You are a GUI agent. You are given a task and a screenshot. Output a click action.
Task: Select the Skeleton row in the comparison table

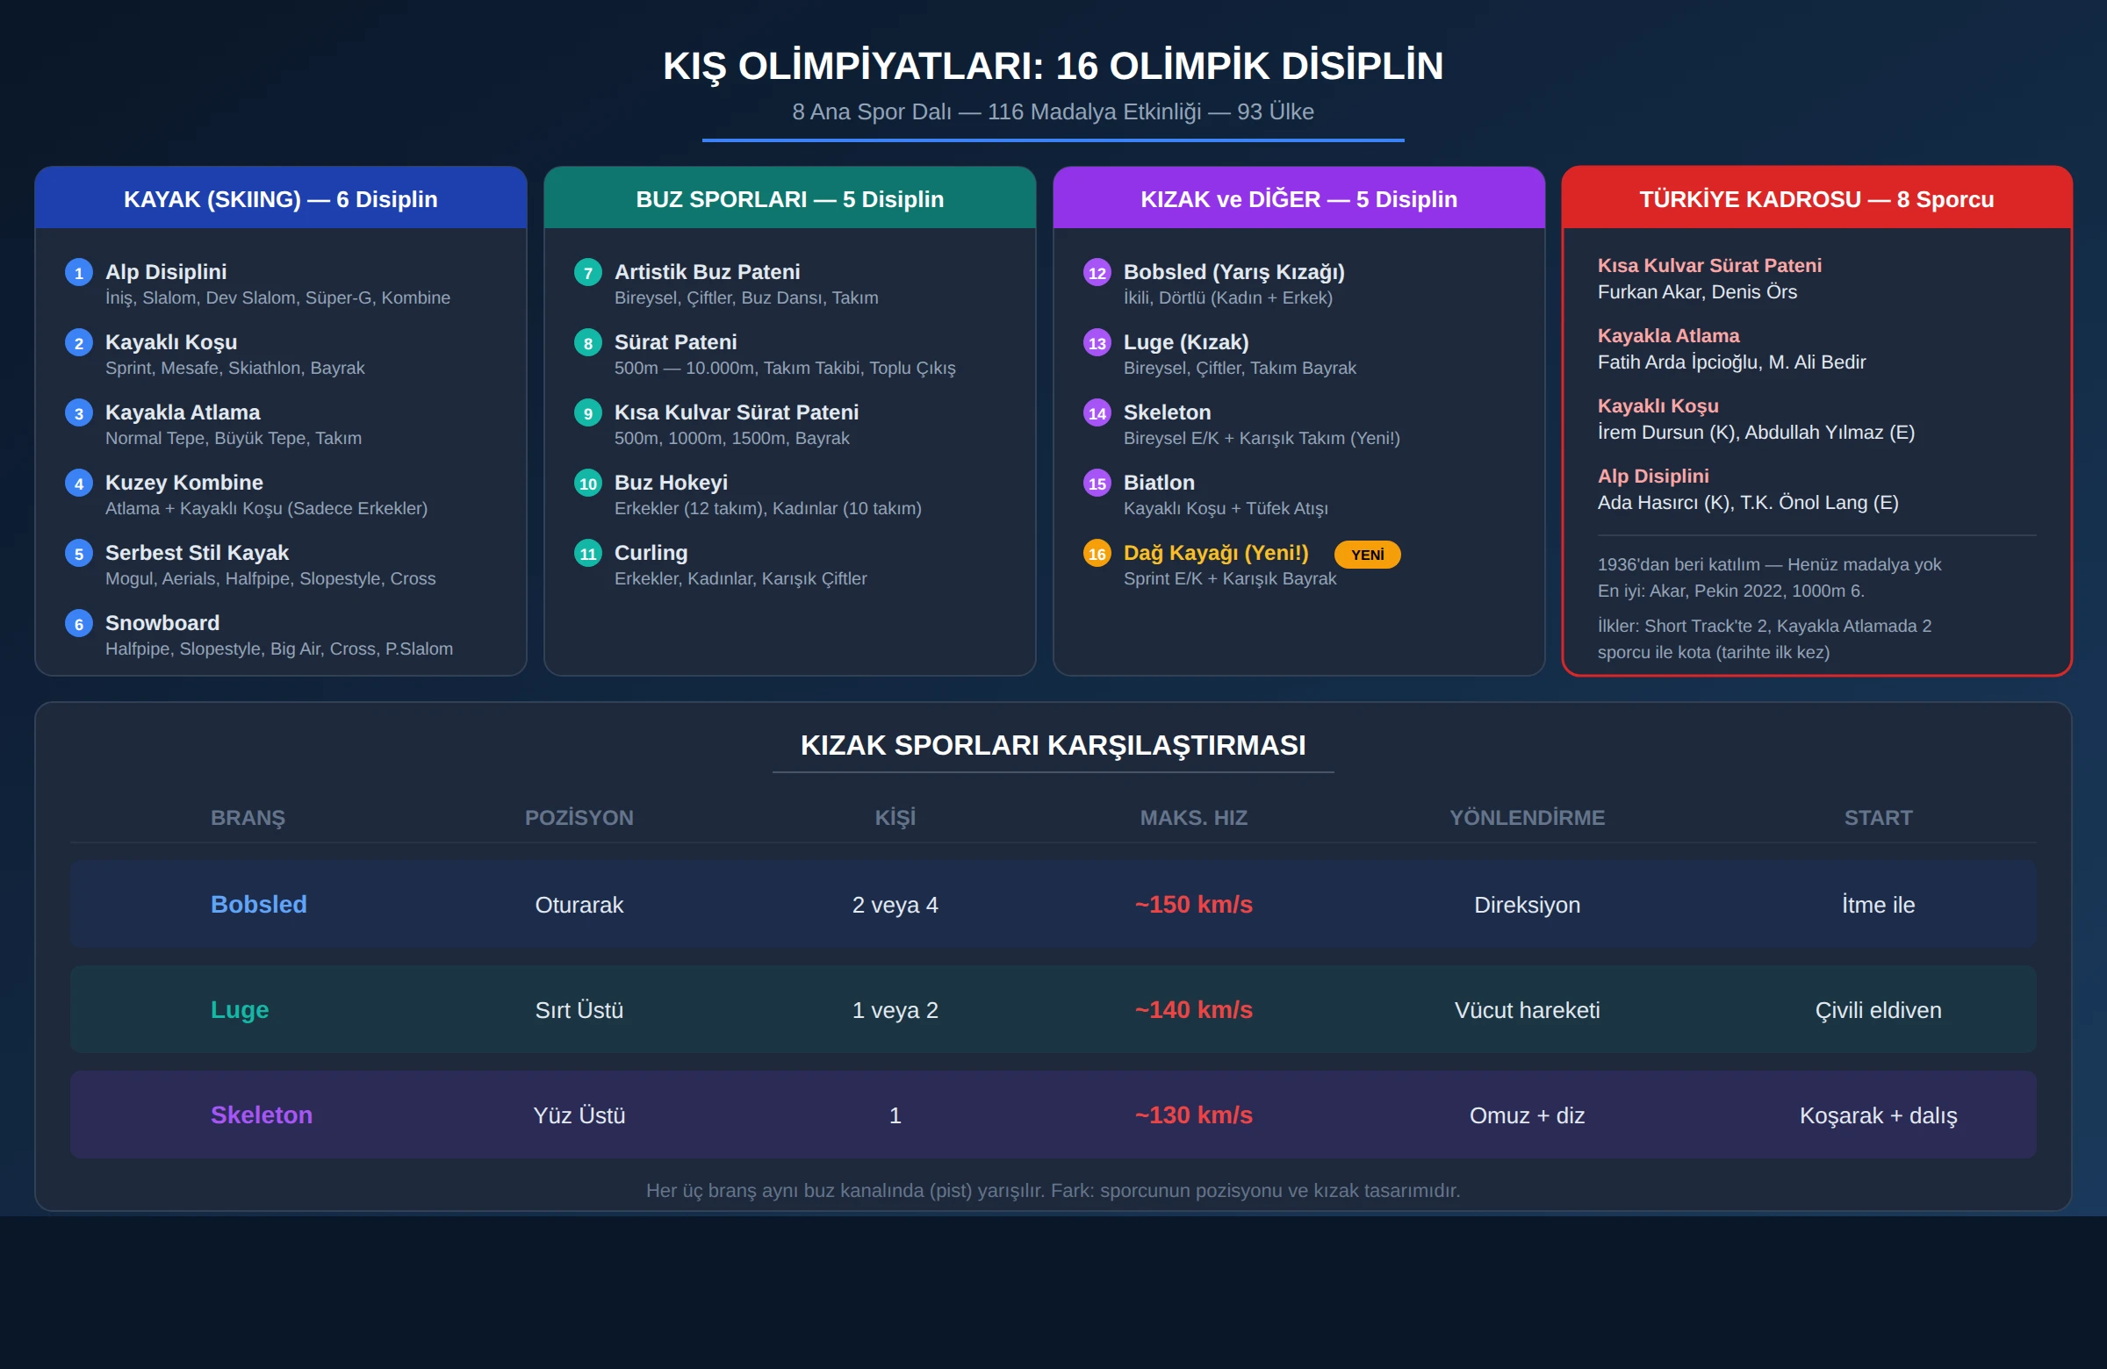click(x=1053, y=1115)
